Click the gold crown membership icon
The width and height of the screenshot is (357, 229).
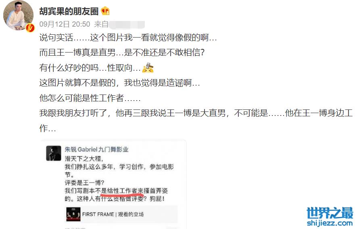coord(105,11)
